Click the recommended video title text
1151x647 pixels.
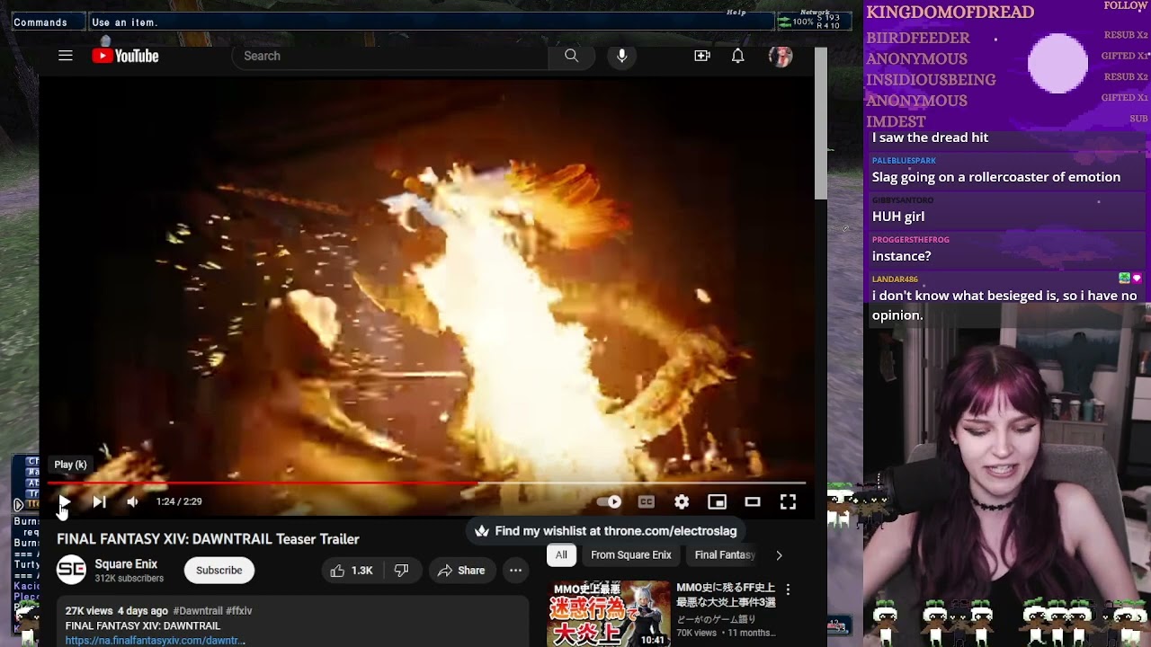click(x=727, y=595)
